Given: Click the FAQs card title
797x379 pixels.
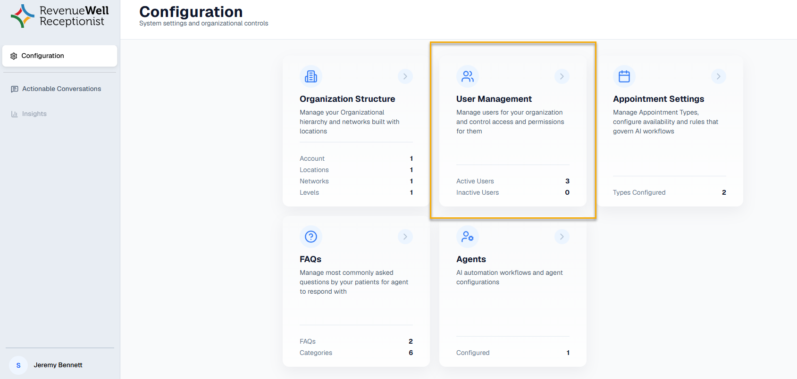Looking at the screenshot, I should (310, 259).
